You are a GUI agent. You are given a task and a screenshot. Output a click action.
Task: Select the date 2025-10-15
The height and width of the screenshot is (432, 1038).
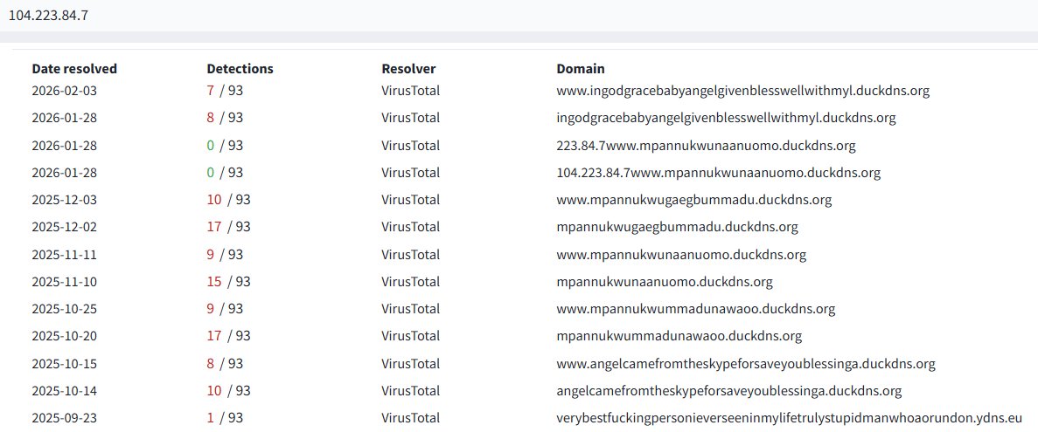[x=64, y=363]
